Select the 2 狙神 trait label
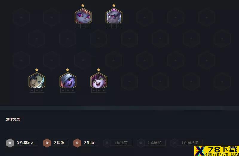The width and height of the screenshot is (239, 156). coord(89,143)
